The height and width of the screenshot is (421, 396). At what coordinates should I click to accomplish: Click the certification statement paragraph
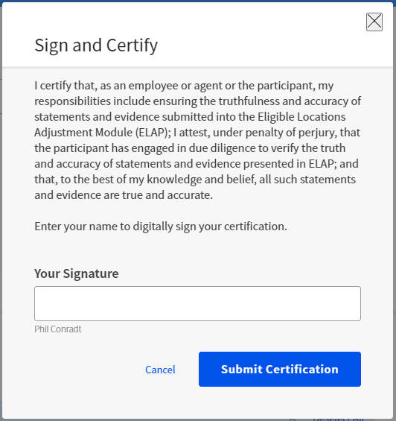pyautogui.click(x=197, y=140)
